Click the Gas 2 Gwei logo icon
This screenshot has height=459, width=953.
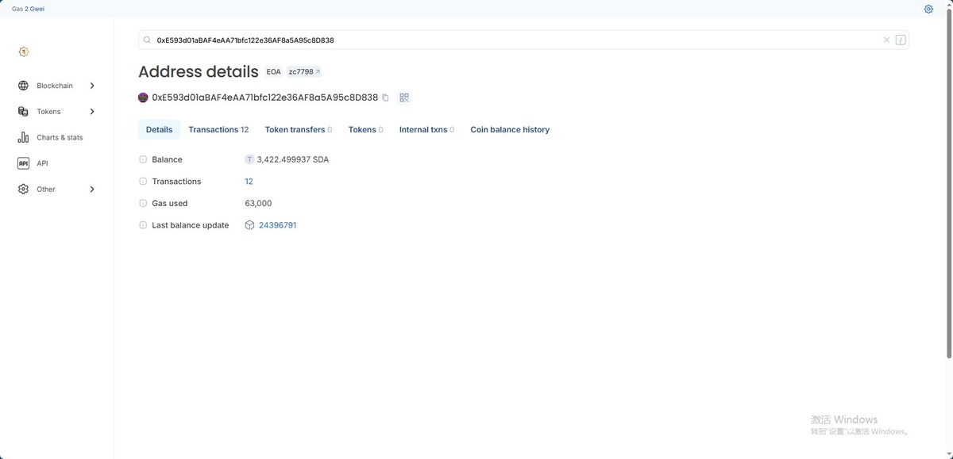[23, 51]
